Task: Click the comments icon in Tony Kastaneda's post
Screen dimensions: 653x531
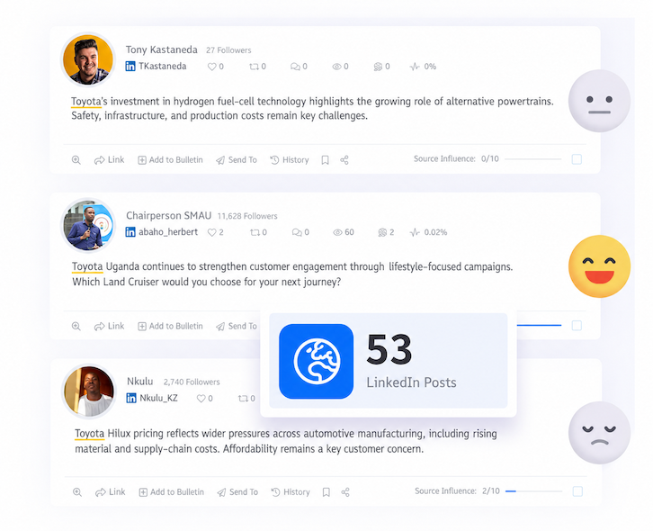Action: [295, 67]
